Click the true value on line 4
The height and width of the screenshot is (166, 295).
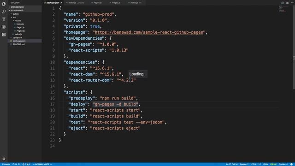point(95,26)
